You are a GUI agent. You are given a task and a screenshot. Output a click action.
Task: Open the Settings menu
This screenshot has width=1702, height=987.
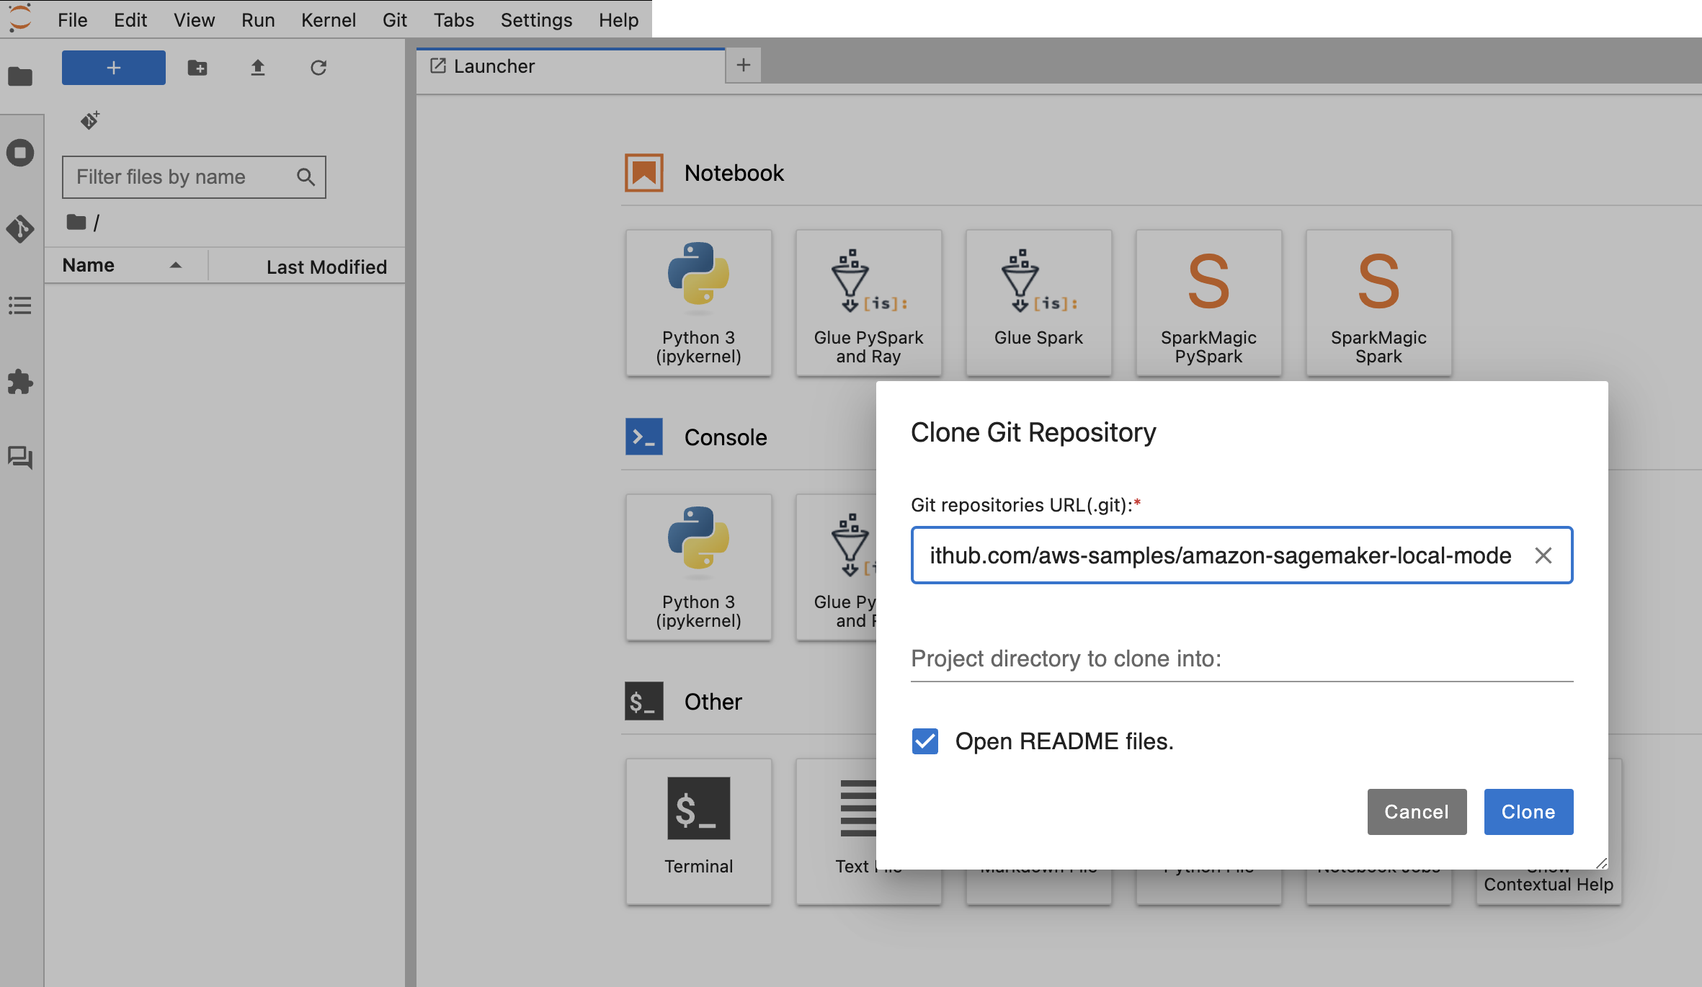point(535,19)
